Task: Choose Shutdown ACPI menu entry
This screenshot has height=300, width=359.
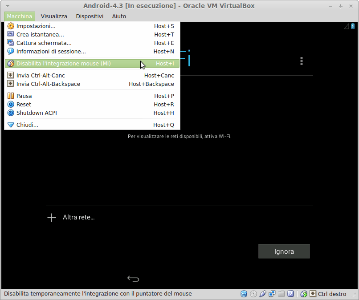Action: pyautogui.click(x=92, y=113)
